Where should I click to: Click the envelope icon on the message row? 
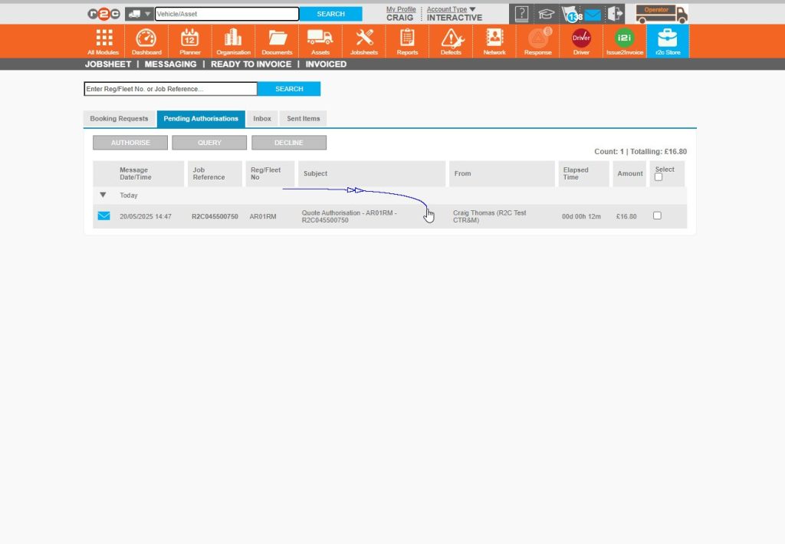pyautogui.click(x=103, y=216)
